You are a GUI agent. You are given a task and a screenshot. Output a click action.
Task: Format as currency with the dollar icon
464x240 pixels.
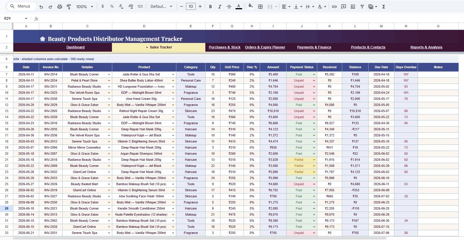[103, 6]
